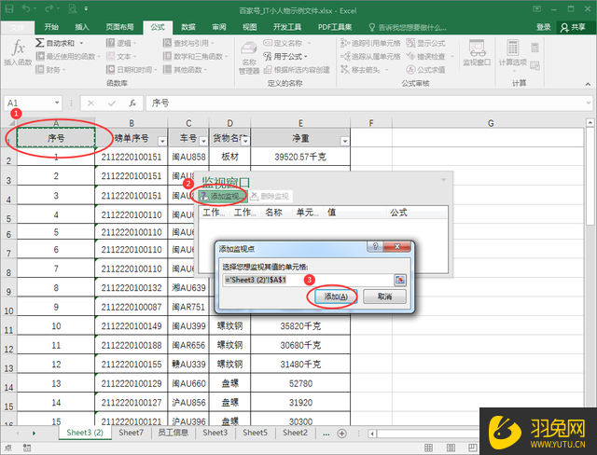Open the filter dropdown for 车号 column

(x=203, y=141)
